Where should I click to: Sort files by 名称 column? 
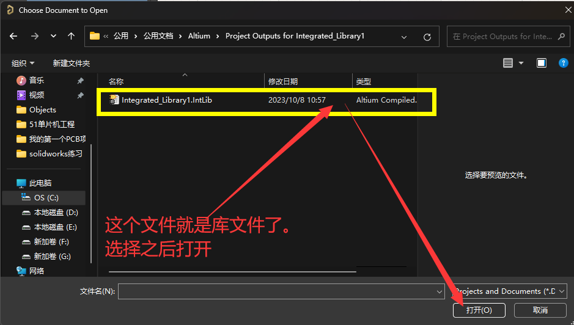coord(116,82)
